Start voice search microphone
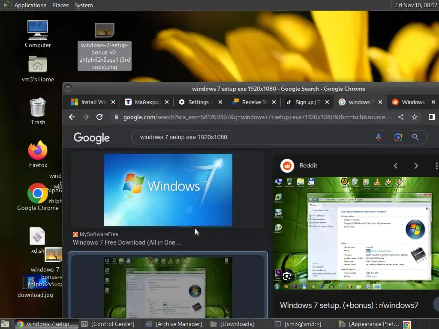 pyautogui.click(x=378, y=137)
